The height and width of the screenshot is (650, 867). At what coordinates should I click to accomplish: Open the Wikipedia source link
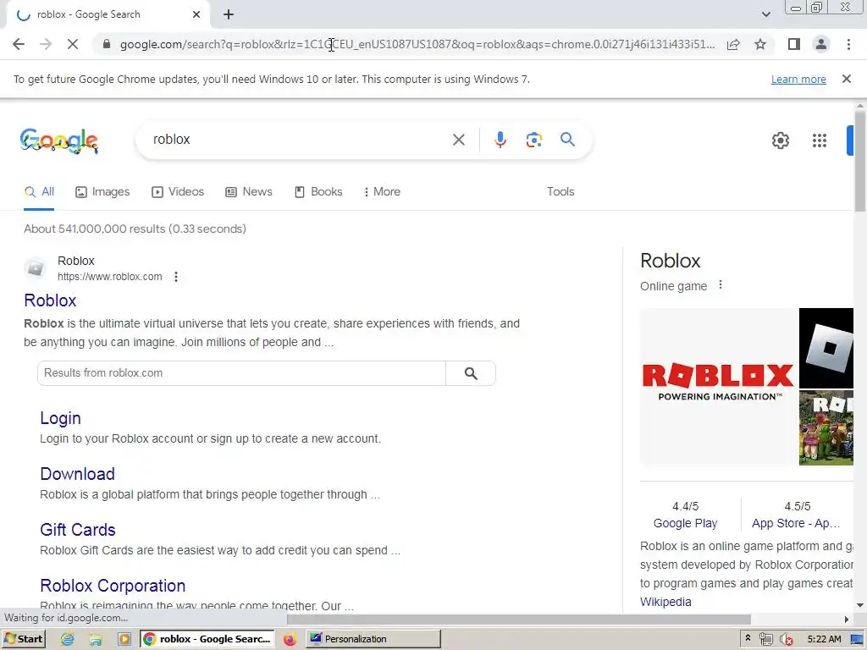pos(665,602)
